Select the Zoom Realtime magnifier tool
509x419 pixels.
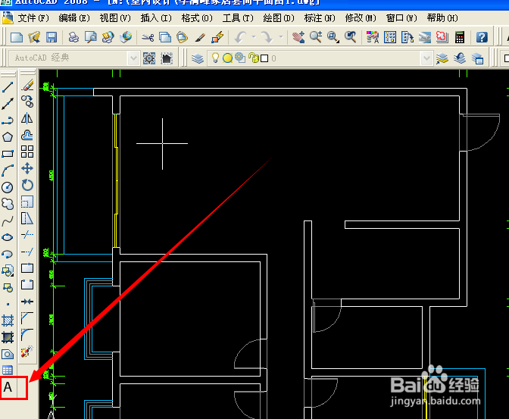[x=316, y=37]
